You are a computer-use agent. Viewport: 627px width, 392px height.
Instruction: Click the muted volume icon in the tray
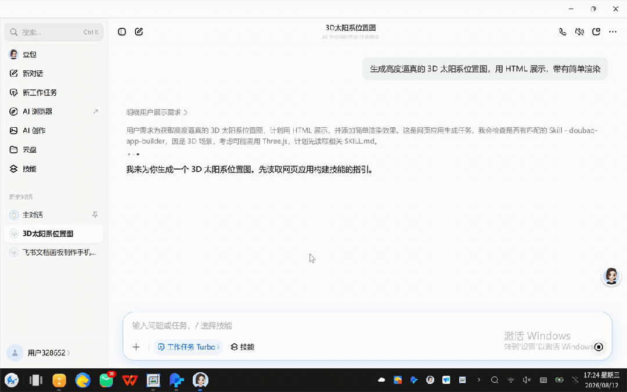click(x=527, y=380)
